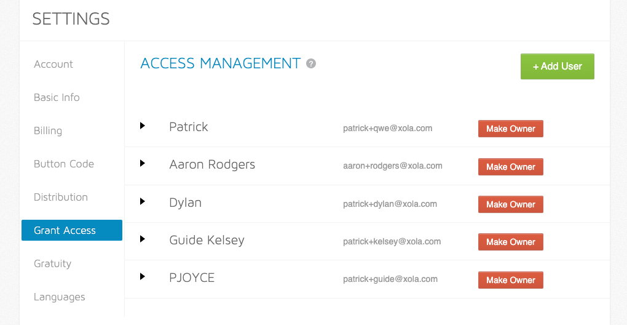Add a new user with + Add User
The width and height of the screenshot is (627, 325).
click(x=558, y=66)
